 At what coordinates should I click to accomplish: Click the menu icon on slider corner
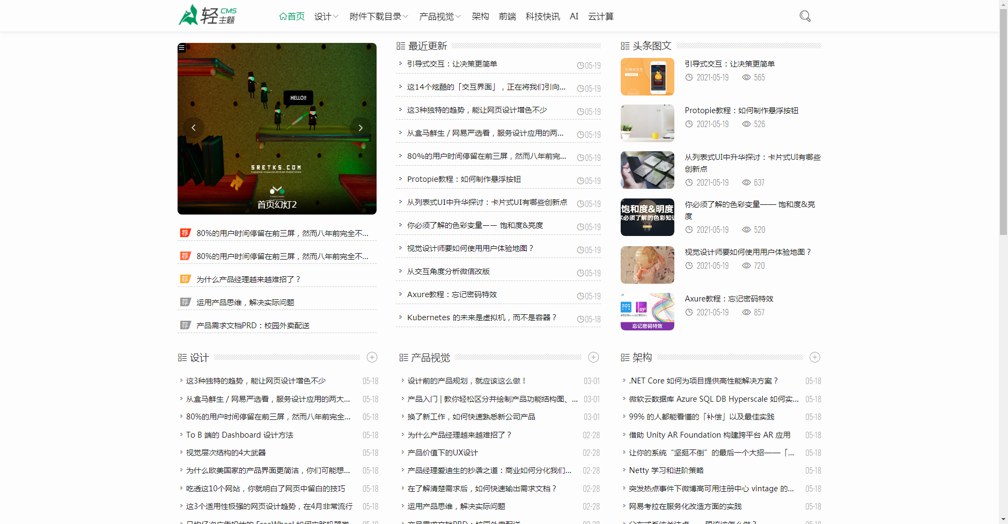182,48
